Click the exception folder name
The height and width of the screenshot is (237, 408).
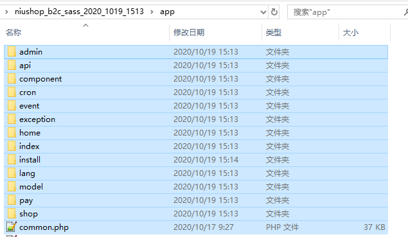pyautogui.click(x=37, y=119)
